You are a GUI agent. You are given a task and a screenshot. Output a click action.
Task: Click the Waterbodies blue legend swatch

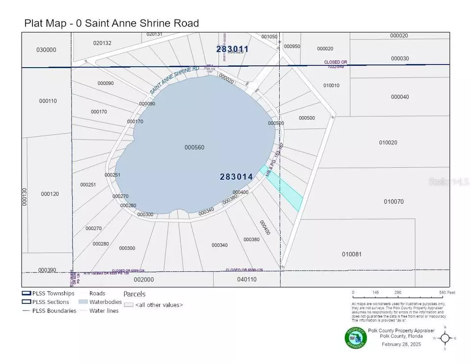pos(82,302)
